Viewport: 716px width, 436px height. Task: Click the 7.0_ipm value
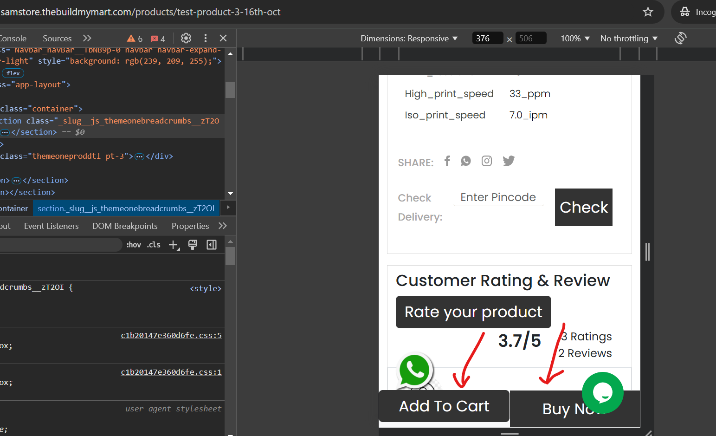529,115
